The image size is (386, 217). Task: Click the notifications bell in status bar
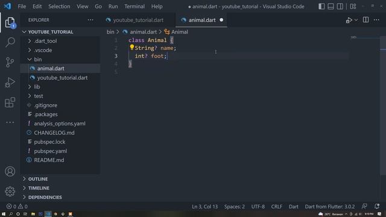[376, 206]
